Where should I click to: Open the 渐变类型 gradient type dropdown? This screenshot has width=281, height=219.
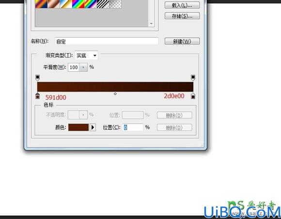coord(86,56)
